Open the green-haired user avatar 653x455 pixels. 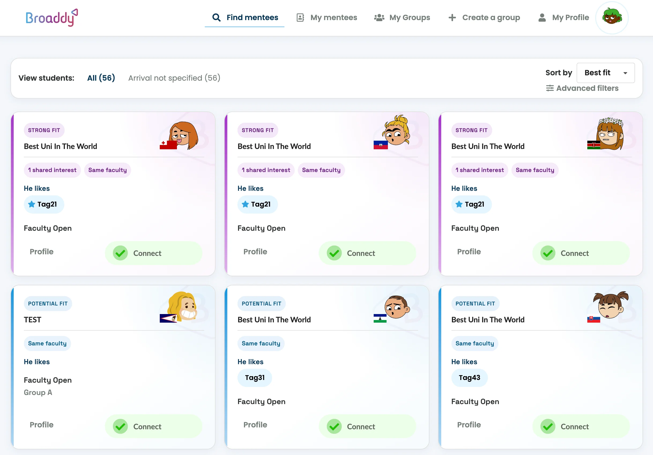coord(612,18)
